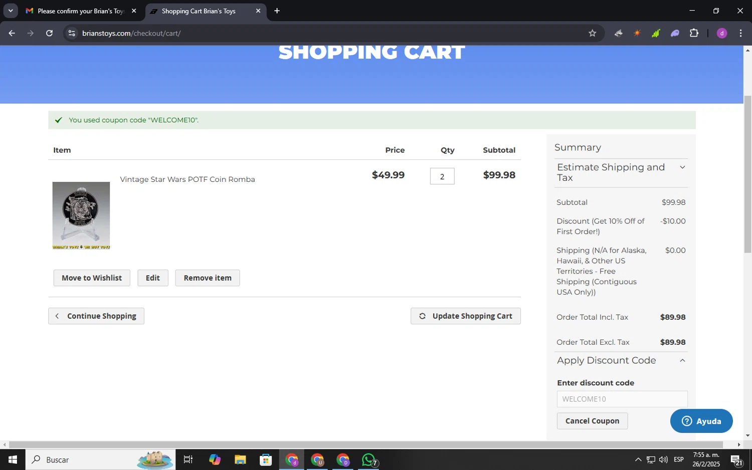Image resolution: width=752 pixels, height=470 pixels.
Task: Click the Vintage Star Wars coin thumbnail
Action: [81, 215]
